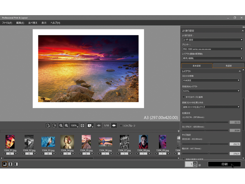Enable the ソフトプルーフ checkbox

point(121,126)
